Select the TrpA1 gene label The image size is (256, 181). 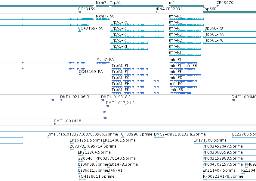(x=116, y=3)
